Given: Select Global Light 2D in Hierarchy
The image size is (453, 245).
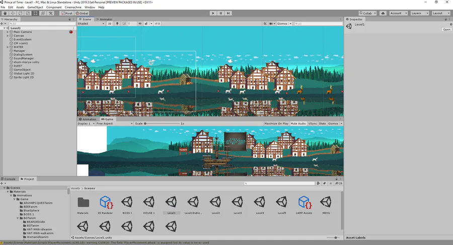Looking at the screenshot, I should pos(24,73).
